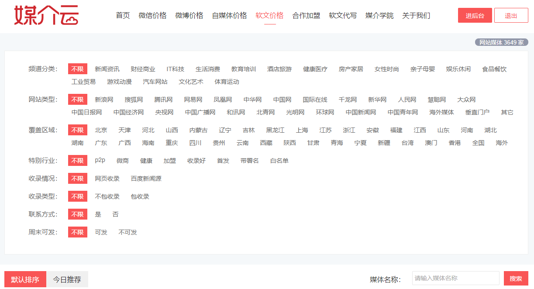The width and height of the screenshot is (534, 289).
Task: Select 海外媒体 website type filter
Action: [441, 112]
